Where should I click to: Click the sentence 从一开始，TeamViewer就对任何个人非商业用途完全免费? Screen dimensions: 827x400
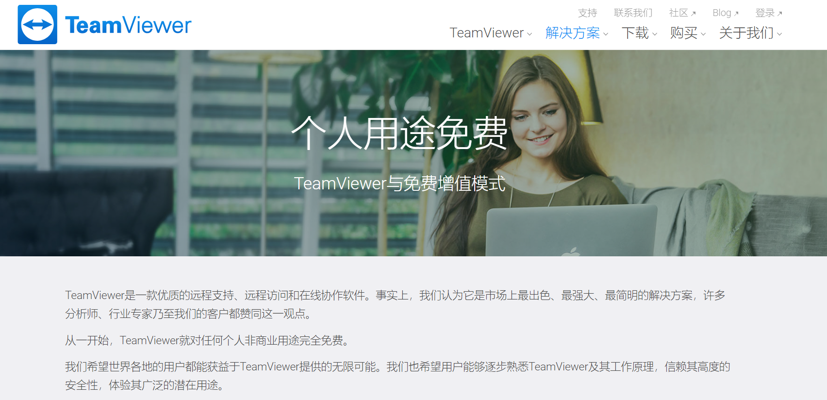208,340
